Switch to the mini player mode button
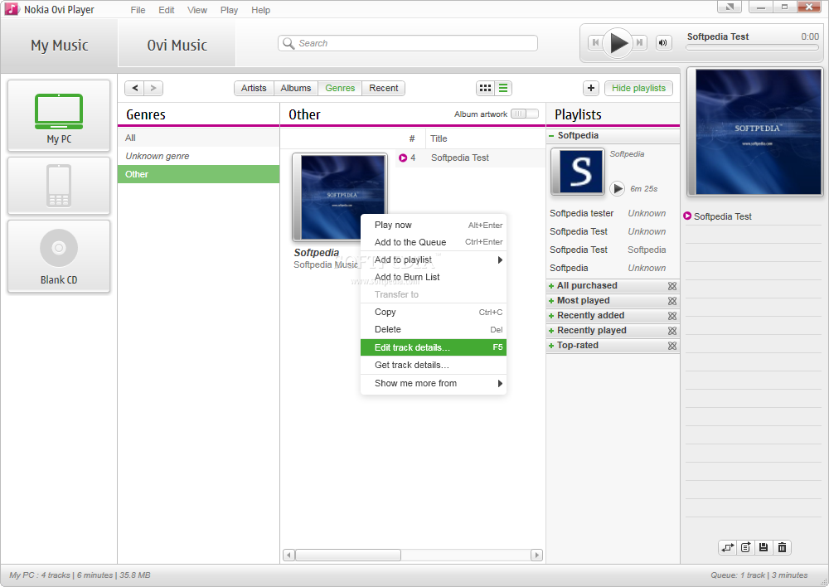Screen dimensions: 829x587 coord(729,7)
